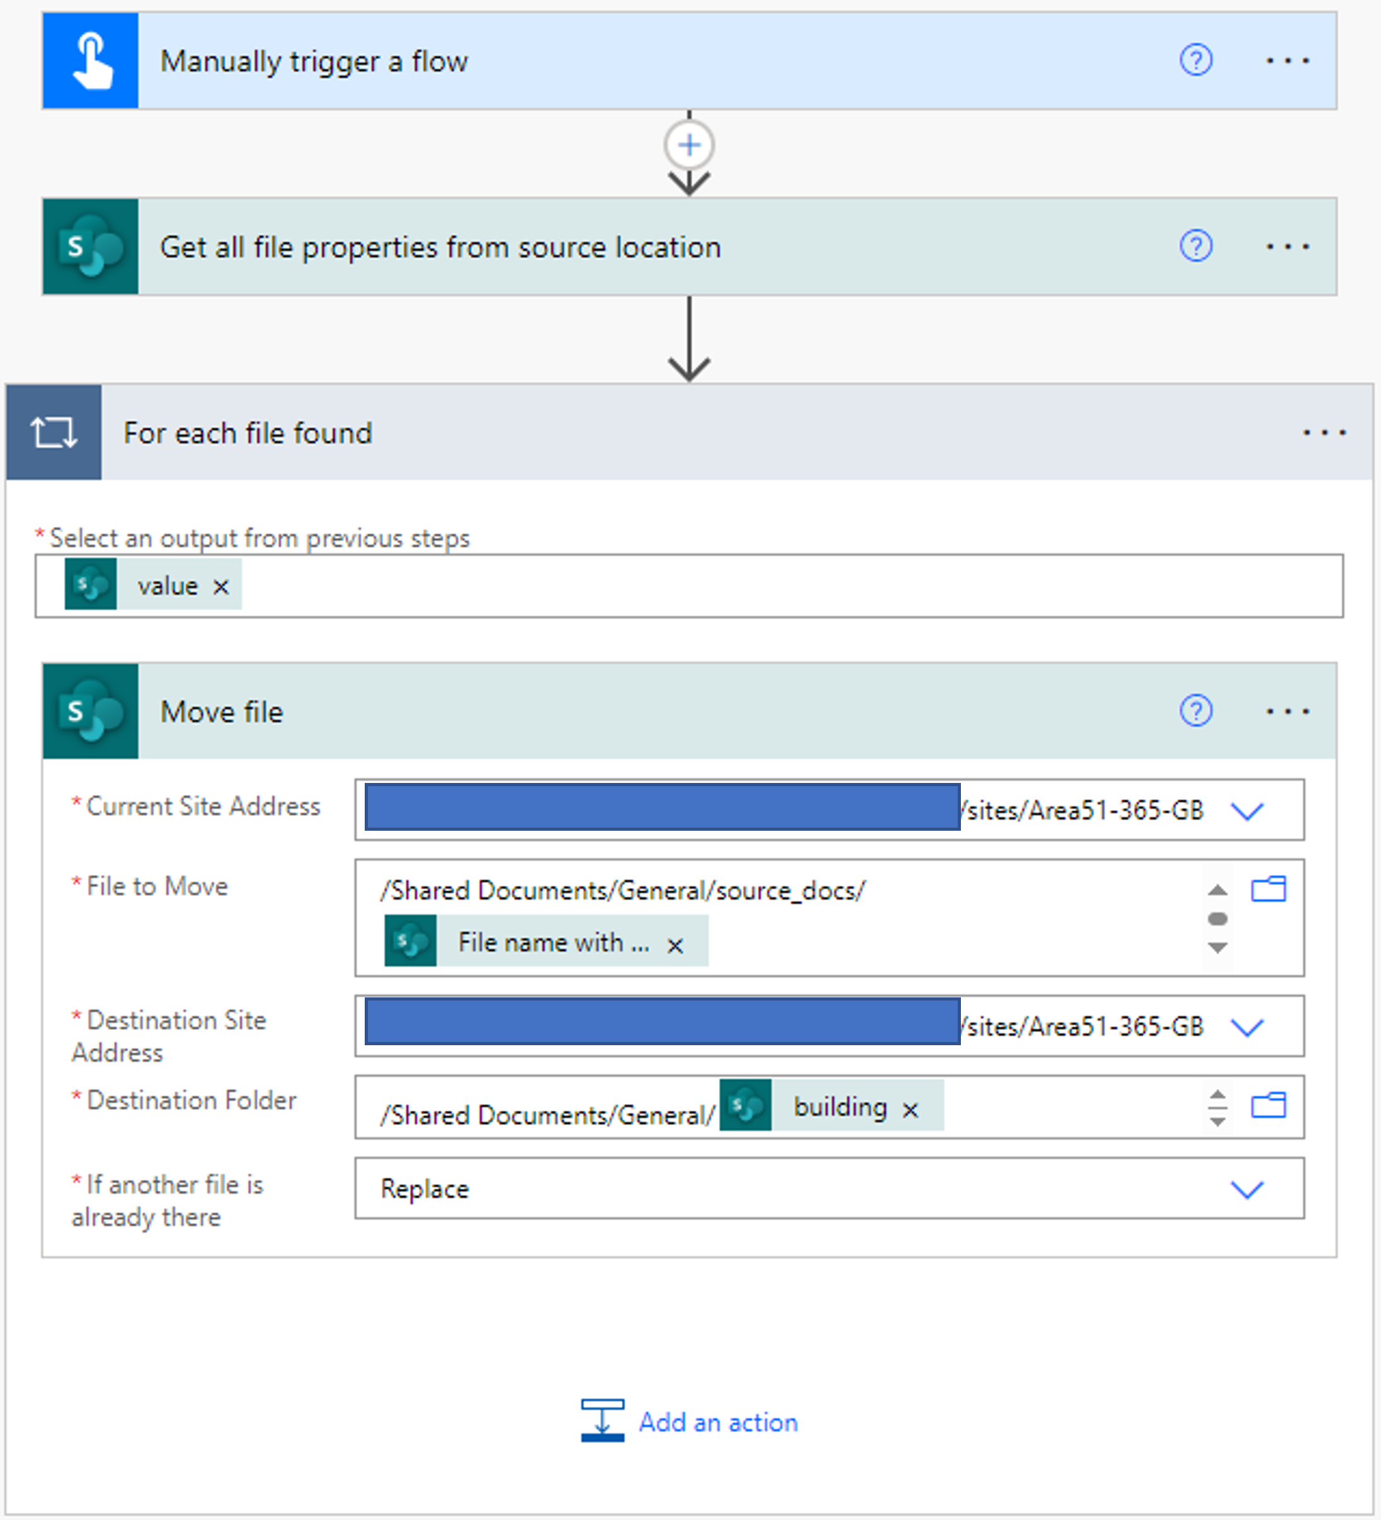This screenshot has height=1520, width=1381.
Task: Remove File name with extension token
Action: (x=675, y=945)
